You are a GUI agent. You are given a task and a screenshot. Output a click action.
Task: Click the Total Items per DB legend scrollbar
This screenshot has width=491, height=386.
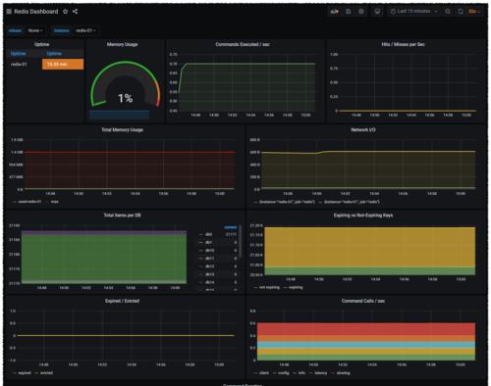(241, 241)
